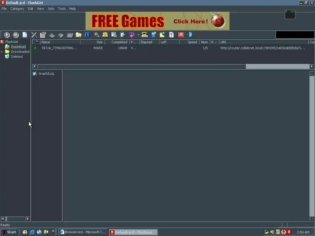Click the floating drop zone speed monitor

[x=290, y=14]
